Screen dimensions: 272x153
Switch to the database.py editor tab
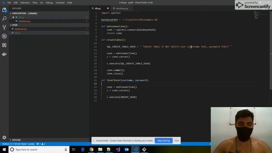pos(122,8)
